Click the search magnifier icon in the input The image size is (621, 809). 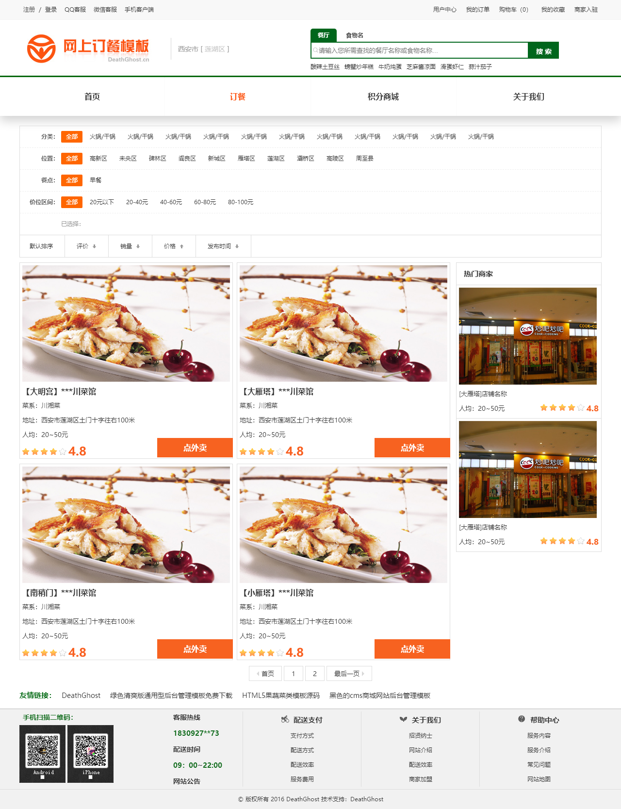point(315,50)
